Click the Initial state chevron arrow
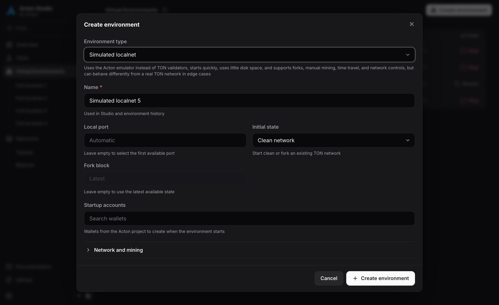Viewport: 499px width, 305px height. coord(408,140)
